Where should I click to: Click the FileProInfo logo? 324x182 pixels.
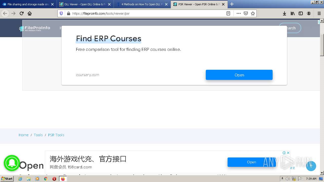[35, 28]
